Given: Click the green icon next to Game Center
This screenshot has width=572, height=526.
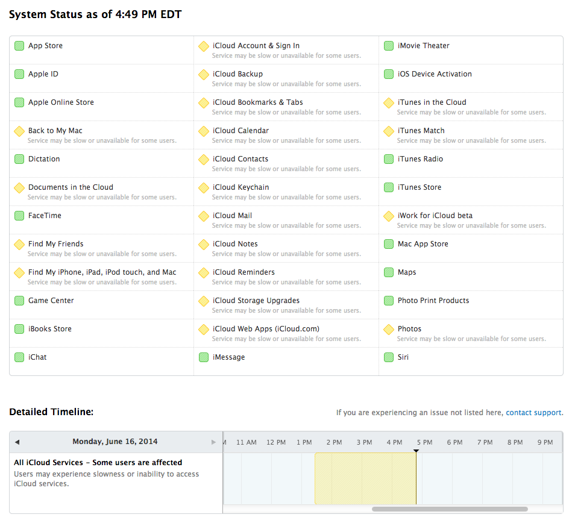Looking at the screenshot, I should (x=19, y=301).
